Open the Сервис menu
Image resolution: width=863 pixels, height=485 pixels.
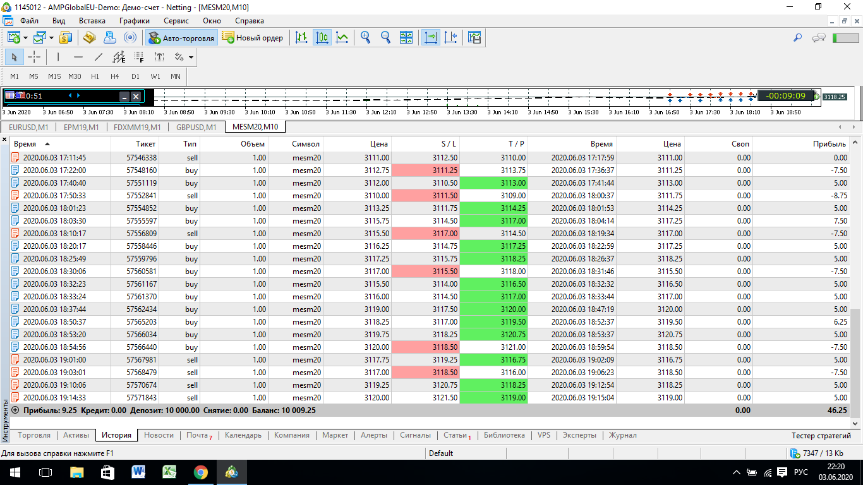click(x=176, y=21)
